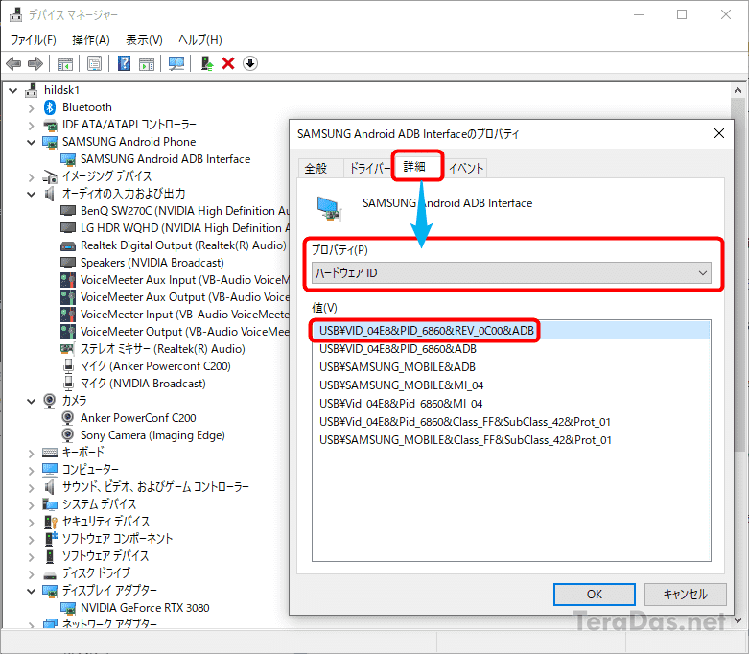Screen dimensions: 749x654
Task: Collapse the ディスプレイ アダプター category
Action: [32, 592]
